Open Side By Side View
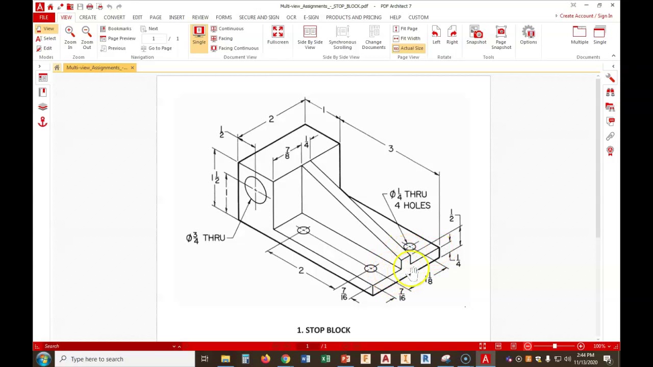Screen dimensions: 653x367 point(310,38)
